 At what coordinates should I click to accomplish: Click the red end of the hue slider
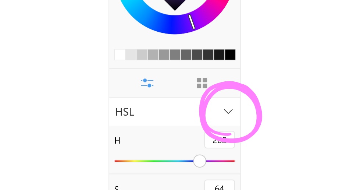click(116, 161)
